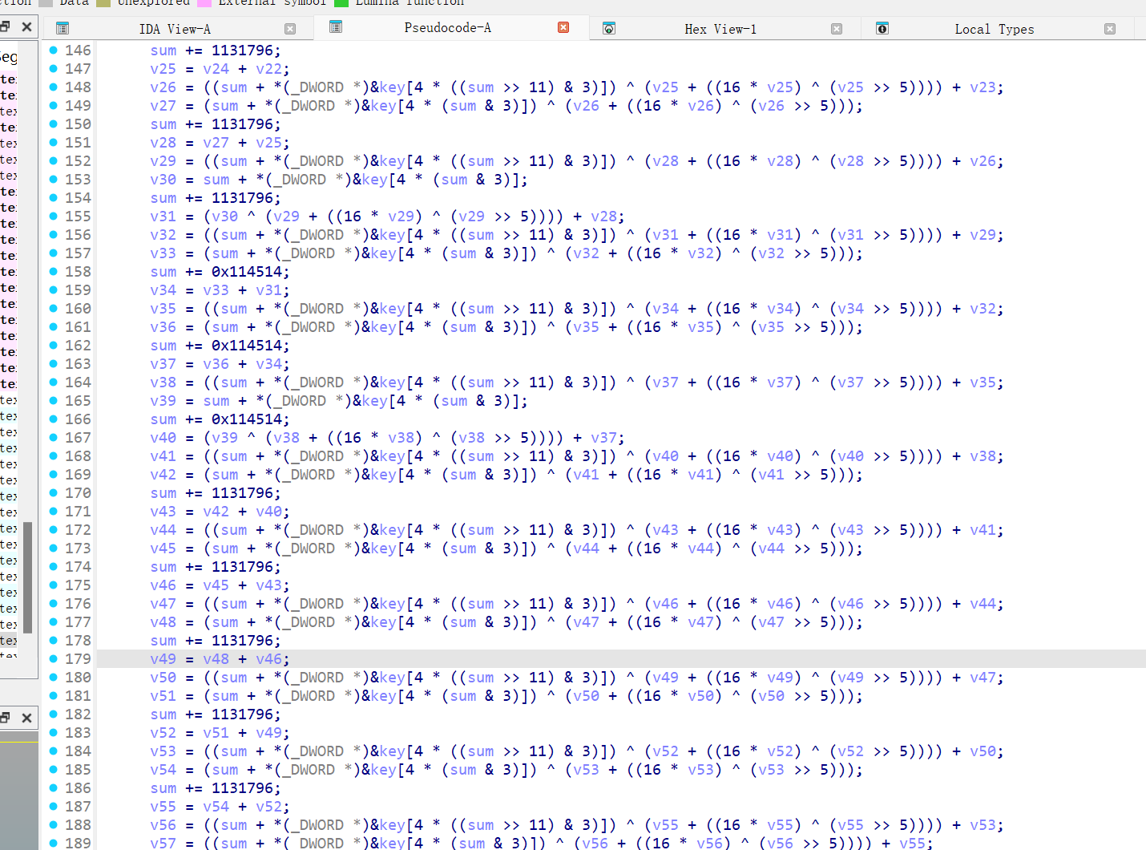The height and width of the screenshot is (850, 1146).
Task: Toggle breakpoint dot on line 146
Action: 54,50
